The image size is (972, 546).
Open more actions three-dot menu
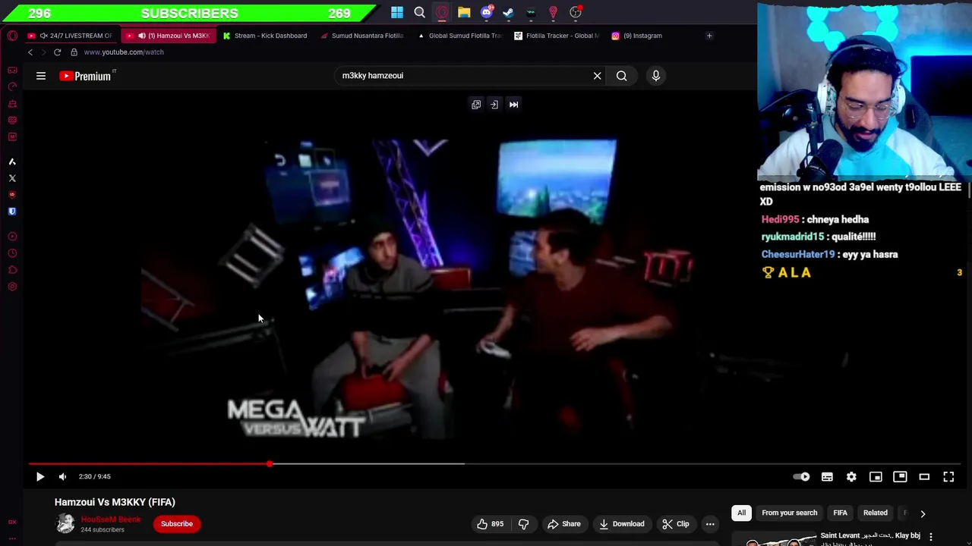click(710, 524)
